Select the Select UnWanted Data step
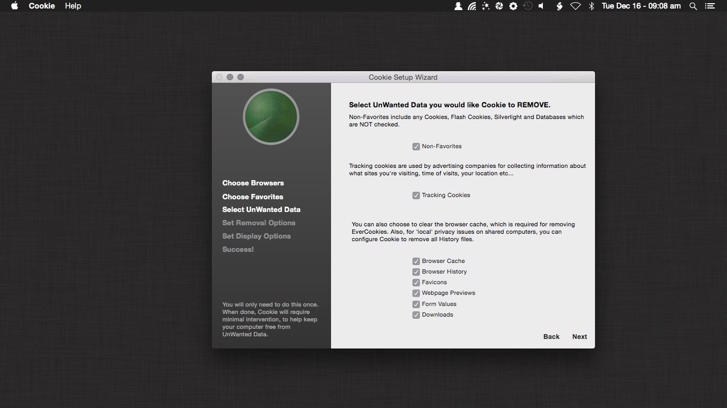Screen dimensions: 727x408 point(261,209)
